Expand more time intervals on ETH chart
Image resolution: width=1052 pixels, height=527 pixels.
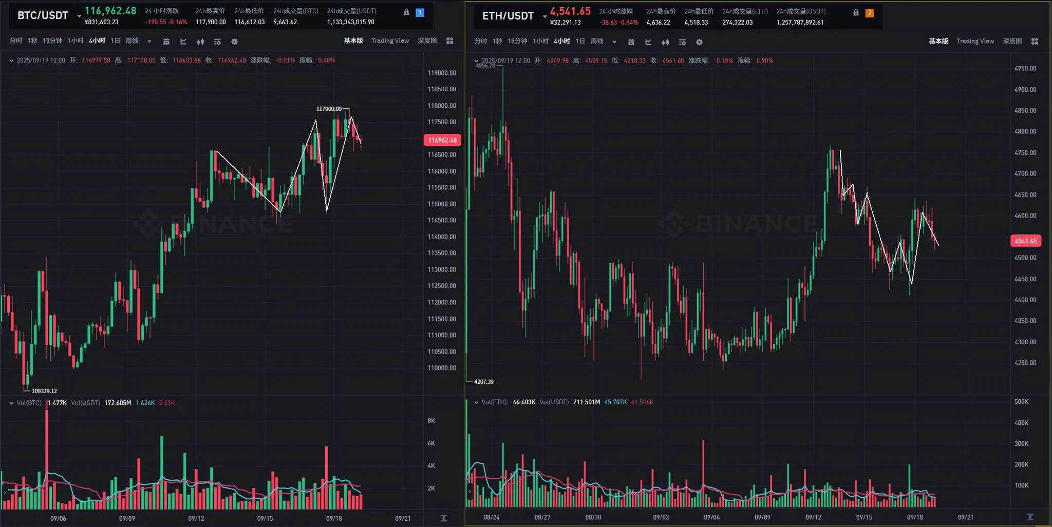614,42
